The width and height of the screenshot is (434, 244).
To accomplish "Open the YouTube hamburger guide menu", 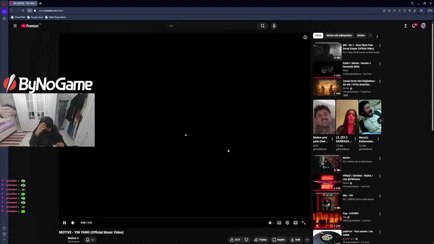I will [15, 26].
